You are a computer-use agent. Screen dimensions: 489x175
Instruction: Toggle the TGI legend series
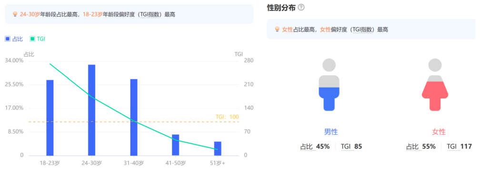click(38, 39)
